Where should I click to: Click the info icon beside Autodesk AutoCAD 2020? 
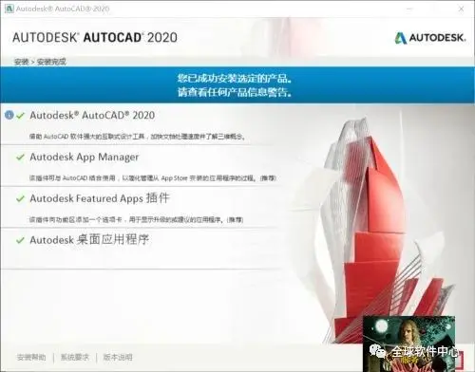9,115
